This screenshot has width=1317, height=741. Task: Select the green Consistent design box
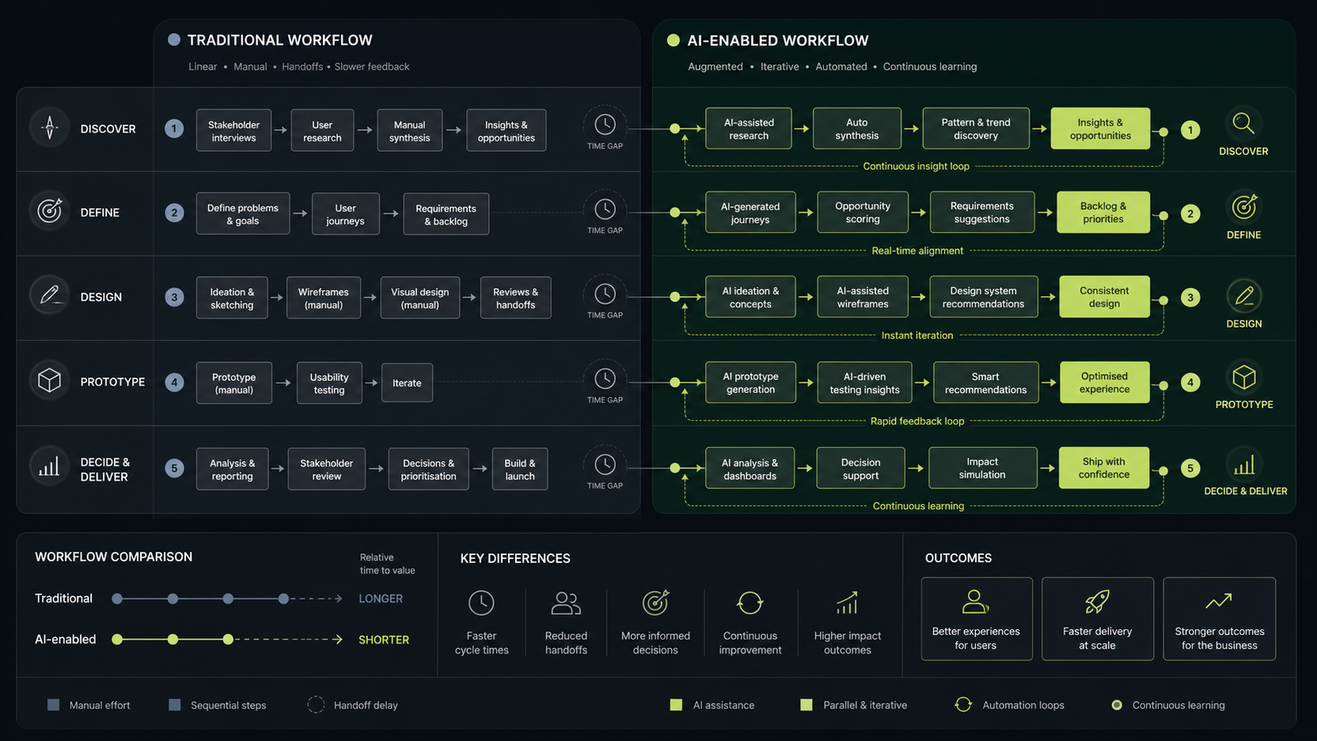tap(1104, 297)
